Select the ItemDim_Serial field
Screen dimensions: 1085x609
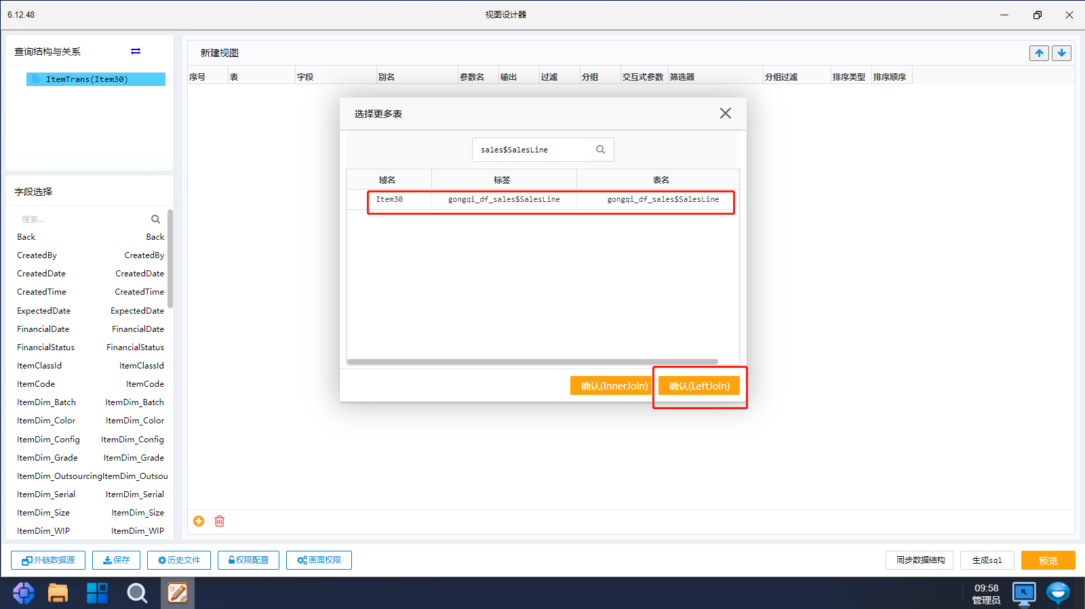click(x=90, y=495)
